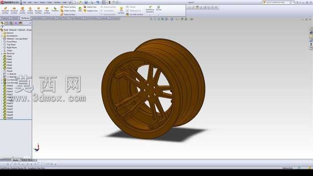This screenshot has width=313, height=176.
Task: Select Right Plane in feature tree
Action: coord(12,48)
